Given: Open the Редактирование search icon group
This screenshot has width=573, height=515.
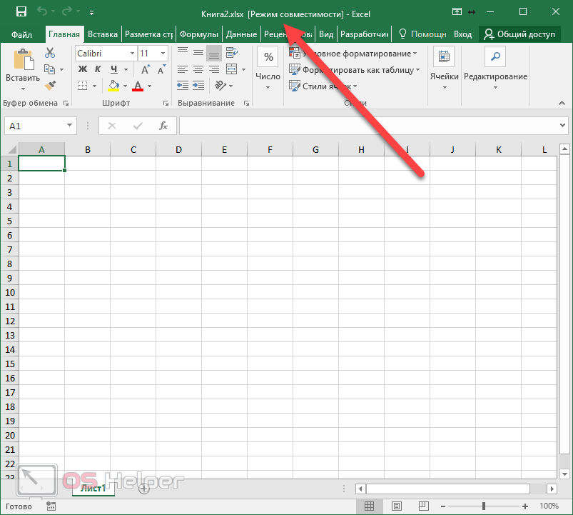Looking at the screenshot, I should (x=495, y=58).
